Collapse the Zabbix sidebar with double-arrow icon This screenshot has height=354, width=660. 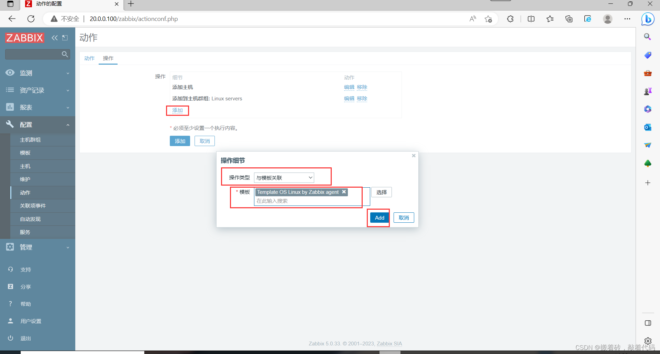click(x=54, y=38)
